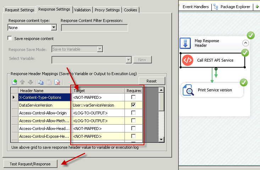The width and height of the screenshot is (260, 170).
Task: Click the Header Name column header
Action: 45,91
